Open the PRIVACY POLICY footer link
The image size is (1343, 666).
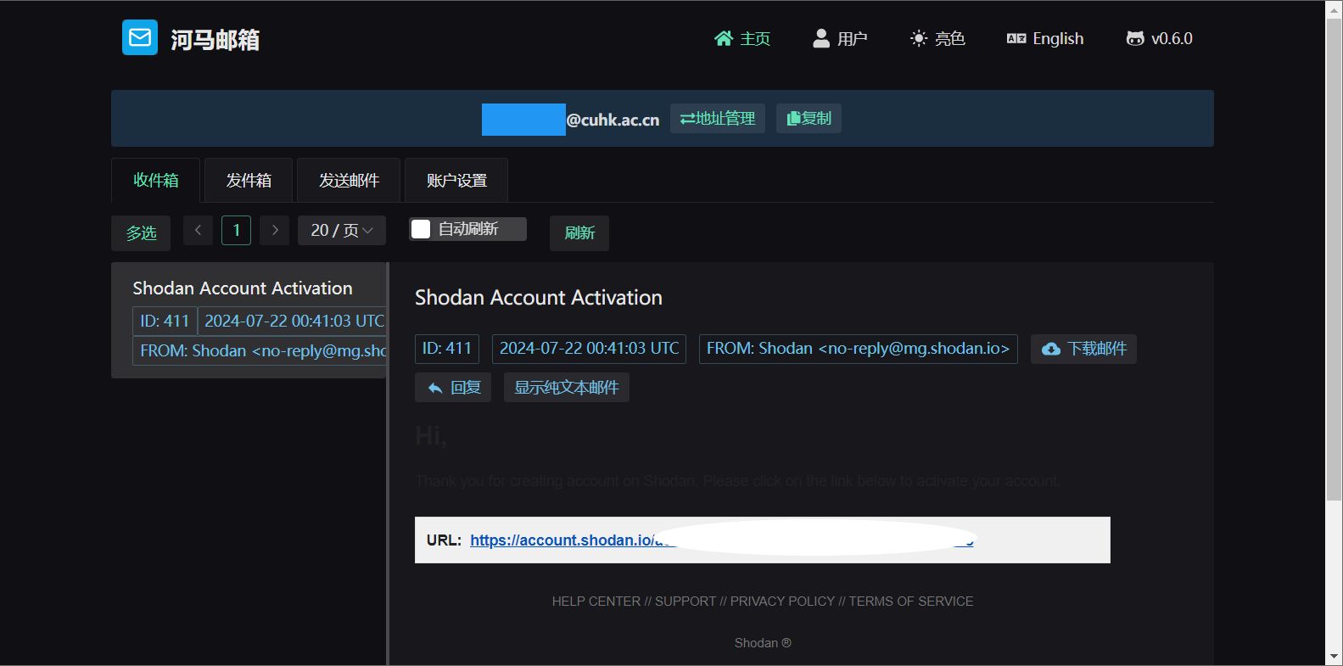[x=782, y=602]
